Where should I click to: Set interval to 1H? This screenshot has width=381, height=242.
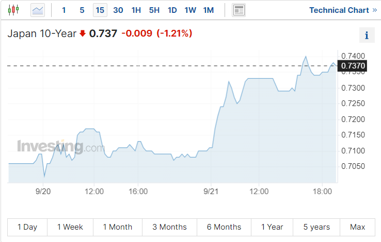(136, 10)
